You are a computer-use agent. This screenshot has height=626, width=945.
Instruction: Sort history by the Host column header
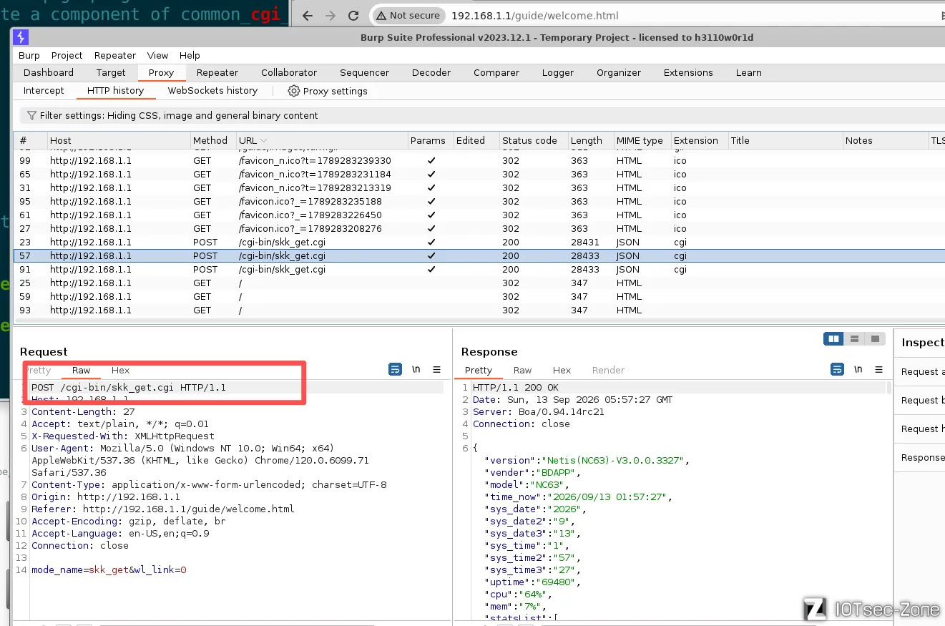[119, 140]
